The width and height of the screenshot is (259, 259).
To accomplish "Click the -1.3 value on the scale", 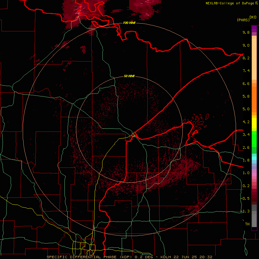I will click(x=245, y=211).
